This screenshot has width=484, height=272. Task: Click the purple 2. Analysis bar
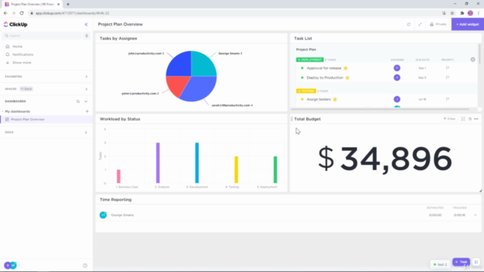(x=158, y=163)
